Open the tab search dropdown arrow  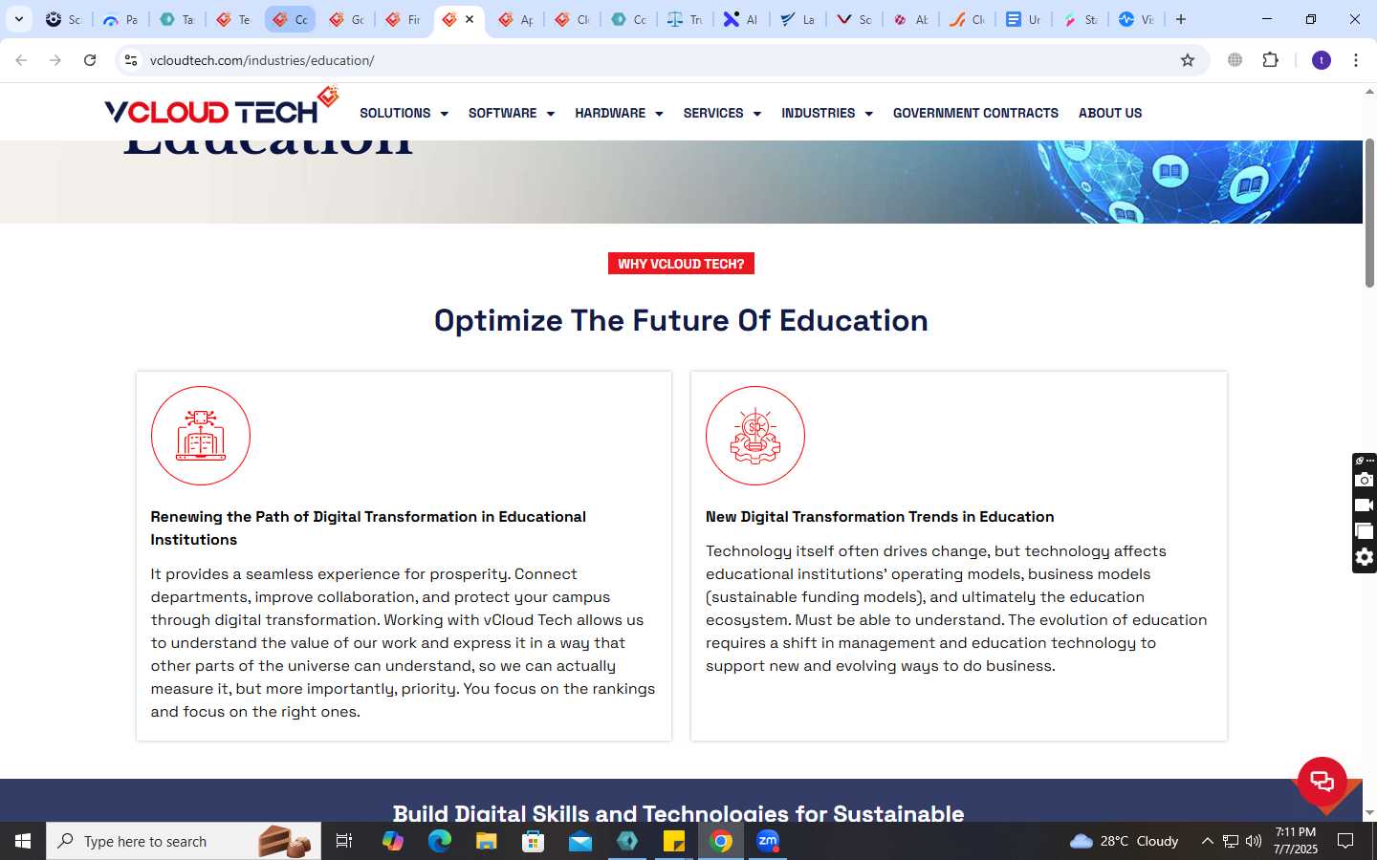pyautogui.click(x=18, y=19)
